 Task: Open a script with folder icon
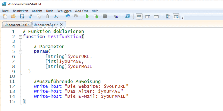click(13, 16)
